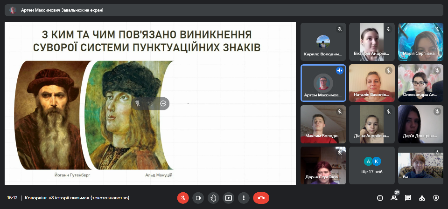Toggle the microphone mute button
The image size is (448, 209).
(183, 198)
